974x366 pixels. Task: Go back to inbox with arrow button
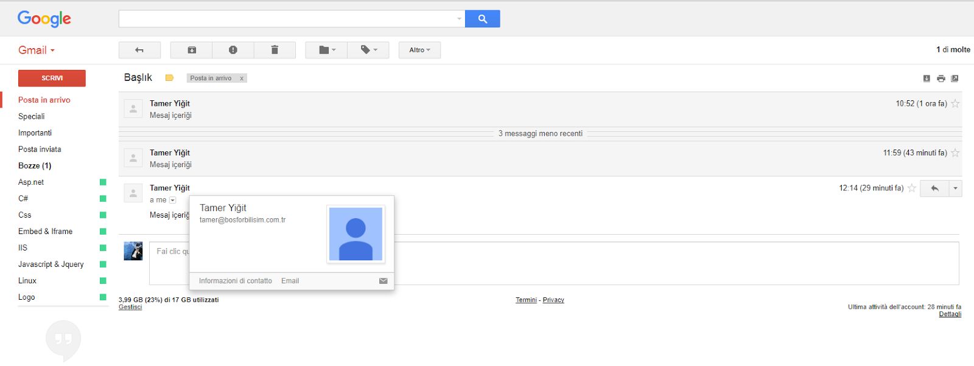point(139,50)
